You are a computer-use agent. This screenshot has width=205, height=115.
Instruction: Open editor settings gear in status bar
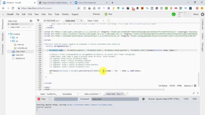pos(195,86)
